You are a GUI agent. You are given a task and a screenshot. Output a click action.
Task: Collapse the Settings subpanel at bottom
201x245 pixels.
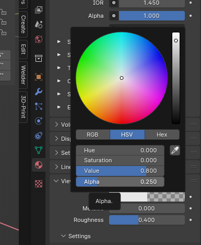tap(64, 236)
